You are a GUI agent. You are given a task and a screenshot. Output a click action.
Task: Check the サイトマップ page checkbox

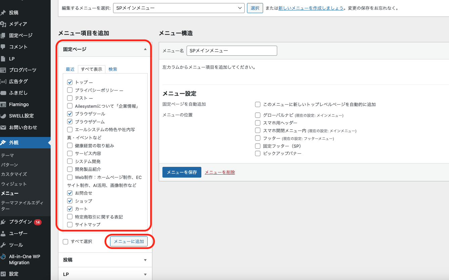tap(70, 225)
